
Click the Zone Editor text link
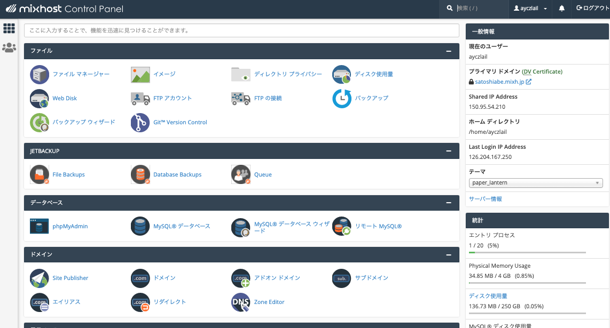point(269,302)
